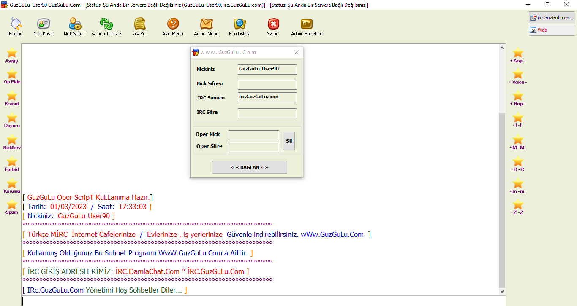
Task: Switch to the Web tab
Action: click(552, 30)
